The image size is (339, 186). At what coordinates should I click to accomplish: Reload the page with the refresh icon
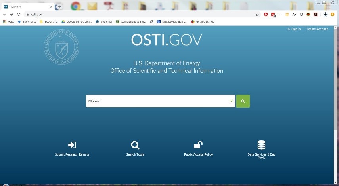coord(19,15)
